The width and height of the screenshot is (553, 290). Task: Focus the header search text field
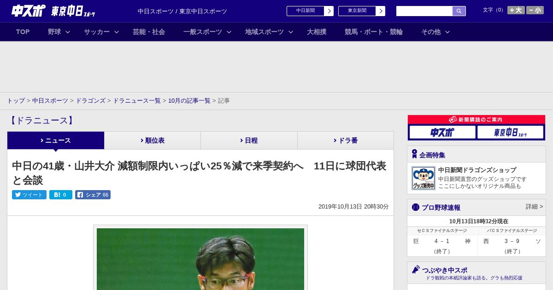[x=424, y=11]
